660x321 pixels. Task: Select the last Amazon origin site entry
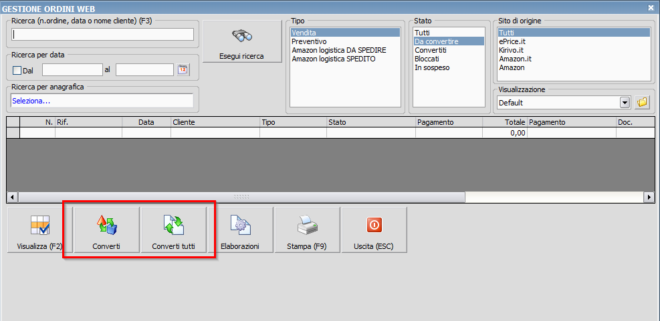574,67
